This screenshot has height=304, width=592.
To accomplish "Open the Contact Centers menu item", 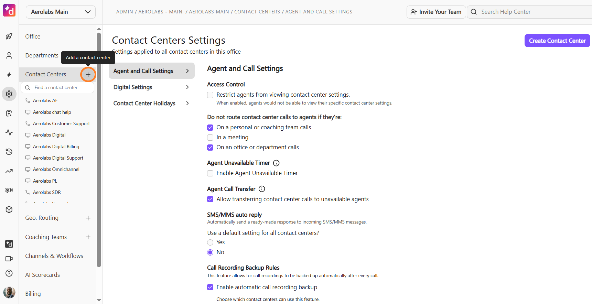I will 45,74.
